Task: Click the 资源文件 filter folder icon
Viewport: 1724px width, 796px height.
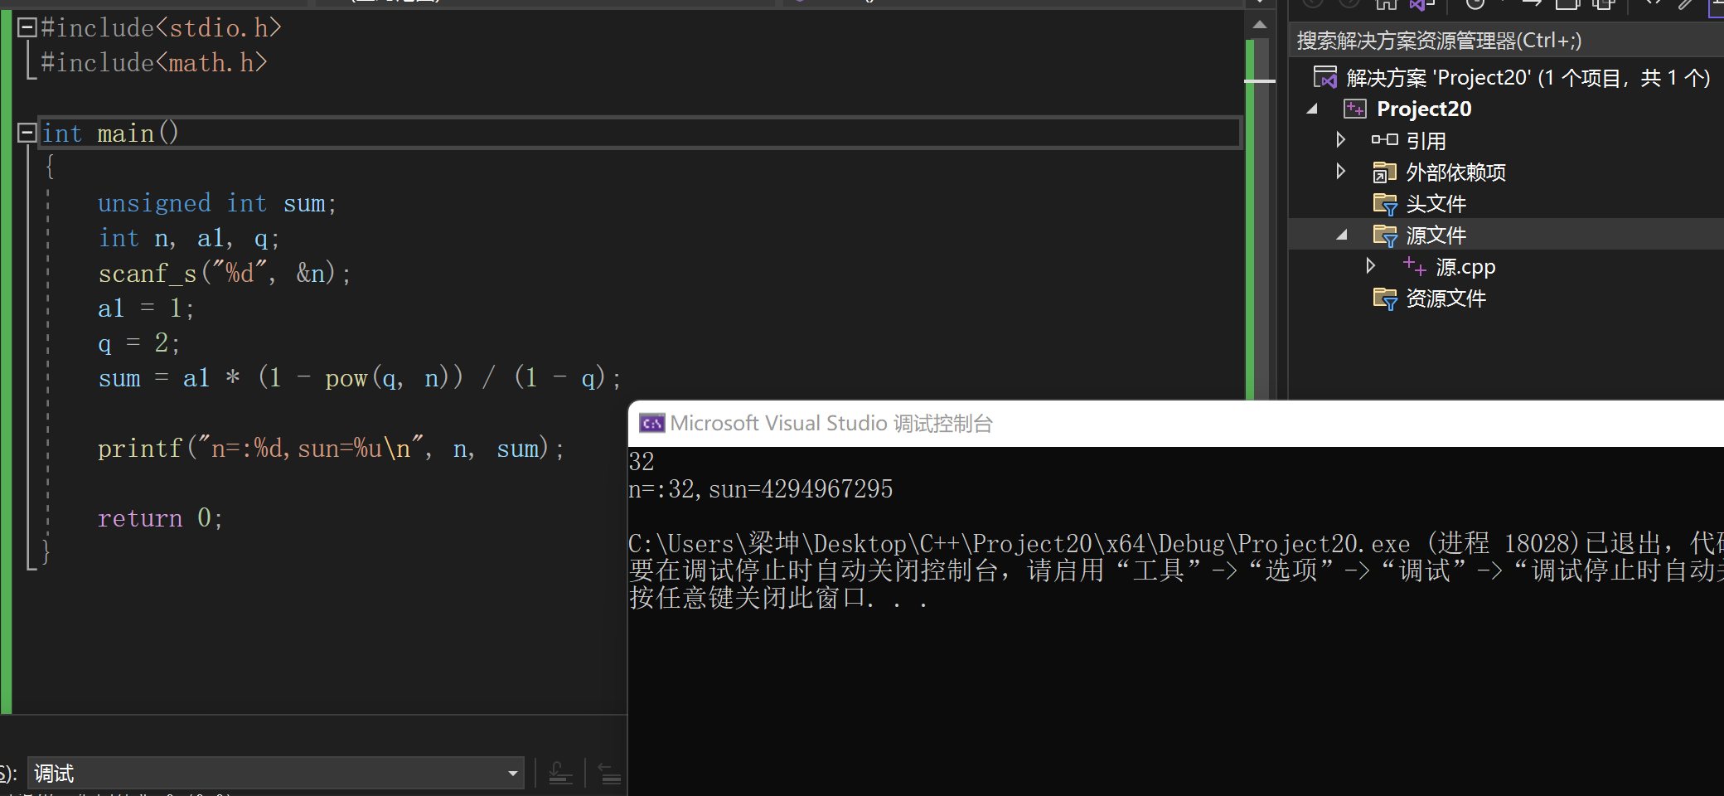Action: [1384, 298]
